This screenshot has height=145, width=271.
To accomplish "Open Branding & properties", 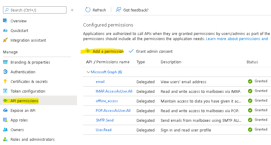I will 30,62.
